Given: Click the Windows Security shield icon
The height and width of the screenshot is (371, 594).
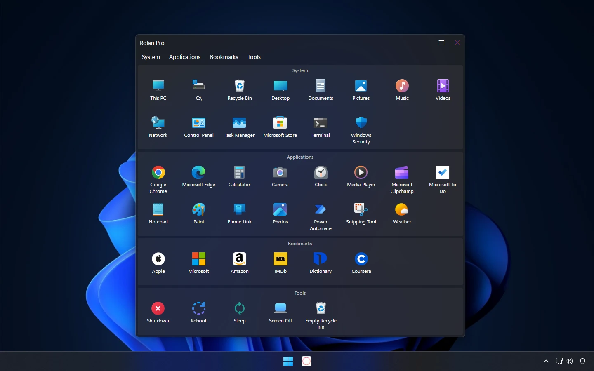Looking at the screenshot, I should click(361, 123).
